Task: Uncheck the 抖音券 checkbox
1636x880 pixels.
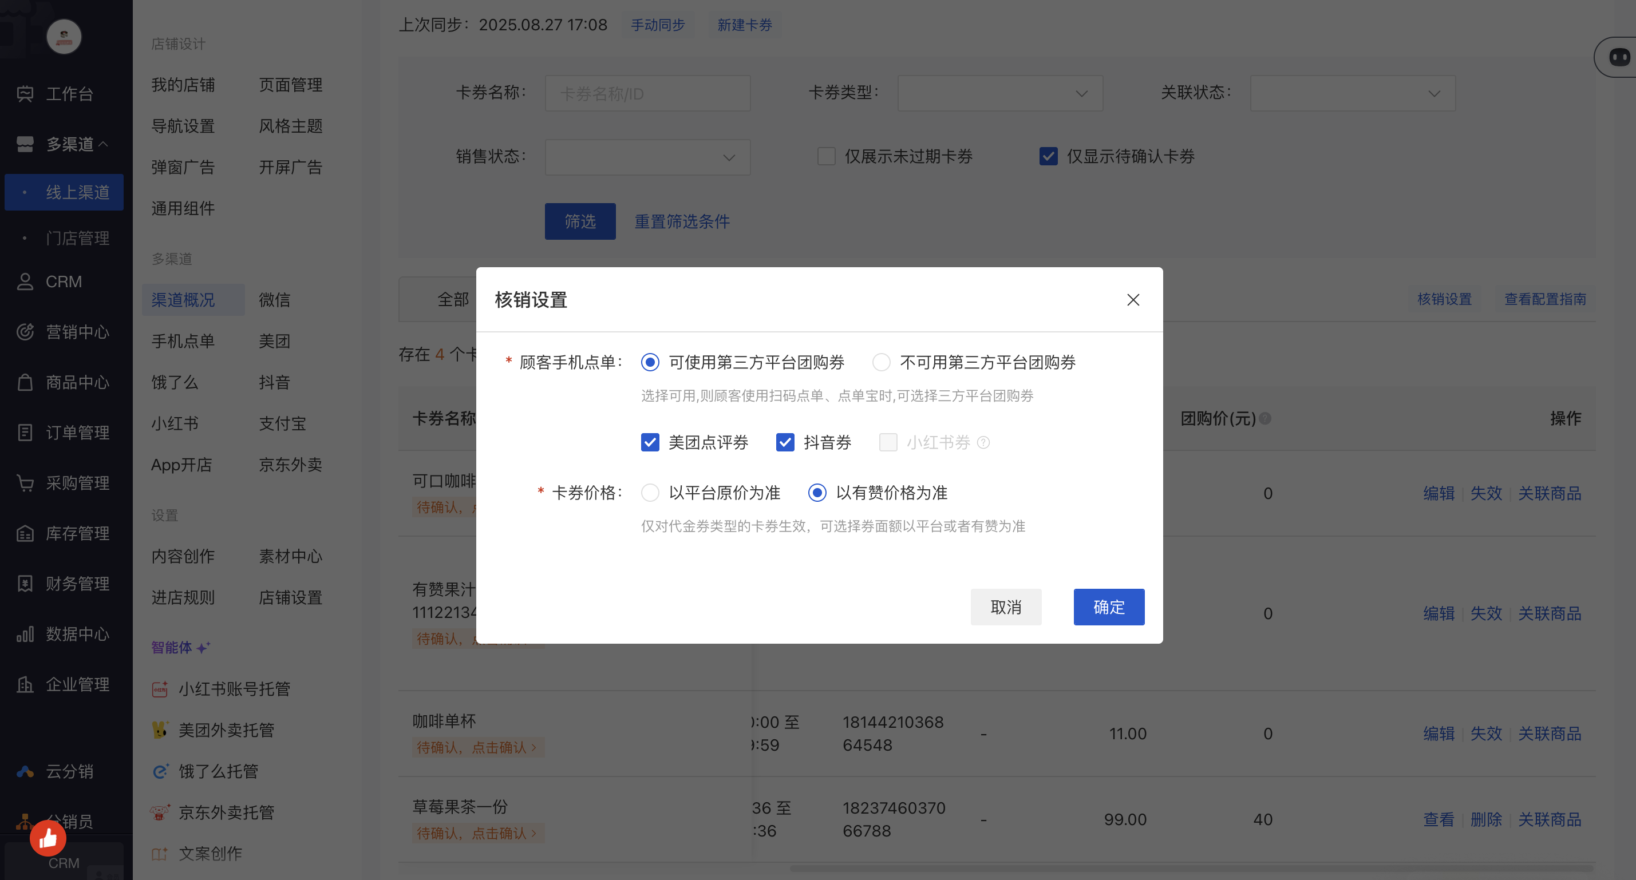Action: (x=785, y=442)
